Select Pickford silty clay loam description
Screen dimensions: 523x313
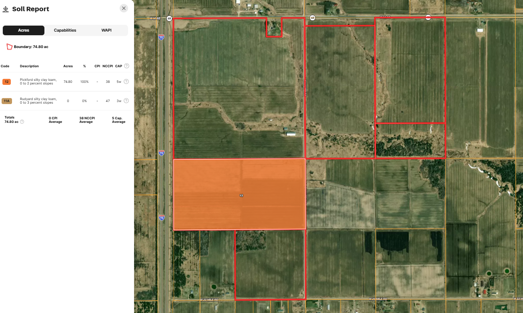(x=38, y=82)
